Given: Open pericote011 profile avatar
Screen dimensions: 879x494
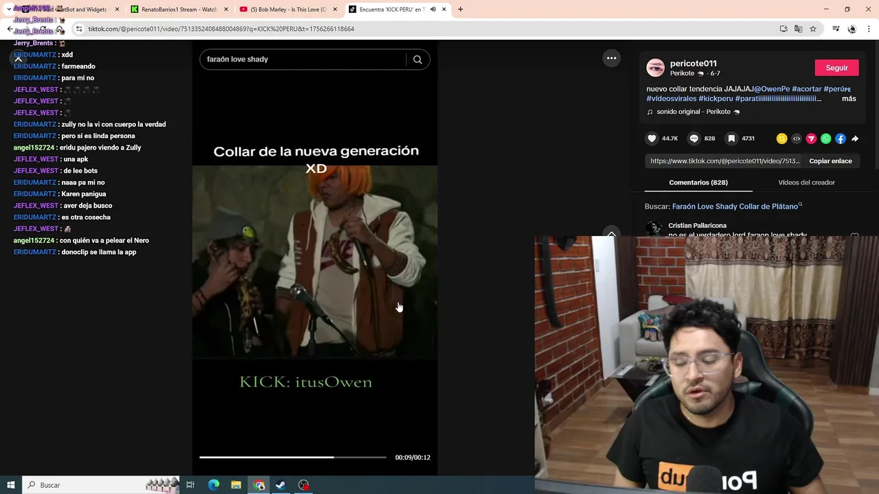Looking at the screenshot, I should tap(656, 67).
